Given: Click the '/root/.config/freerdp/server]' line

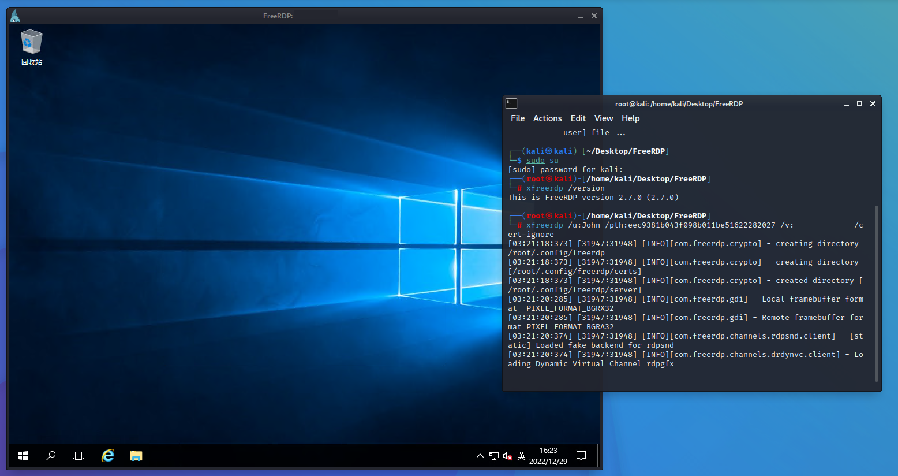Looking at the screenshot, I should click(x=575, y=290).
